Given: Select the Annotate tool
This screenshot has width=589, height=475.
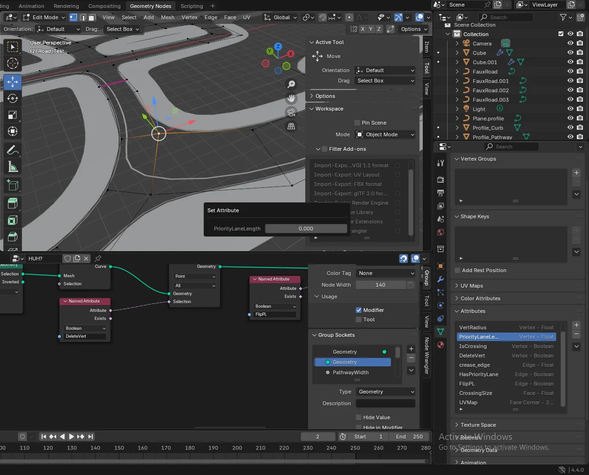Looking at the screenshot, I should pos(13,150).
